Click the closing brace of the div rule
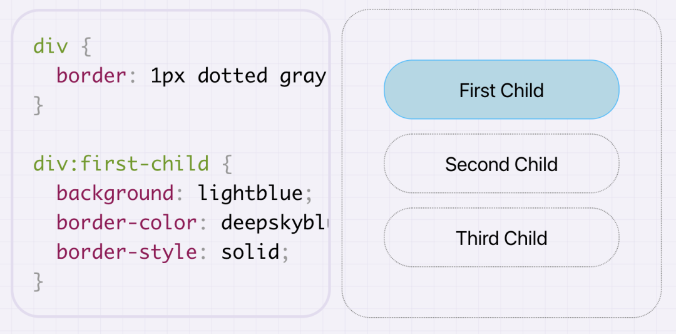The width and height of the screenshot is (676, 334). point(38,105)
